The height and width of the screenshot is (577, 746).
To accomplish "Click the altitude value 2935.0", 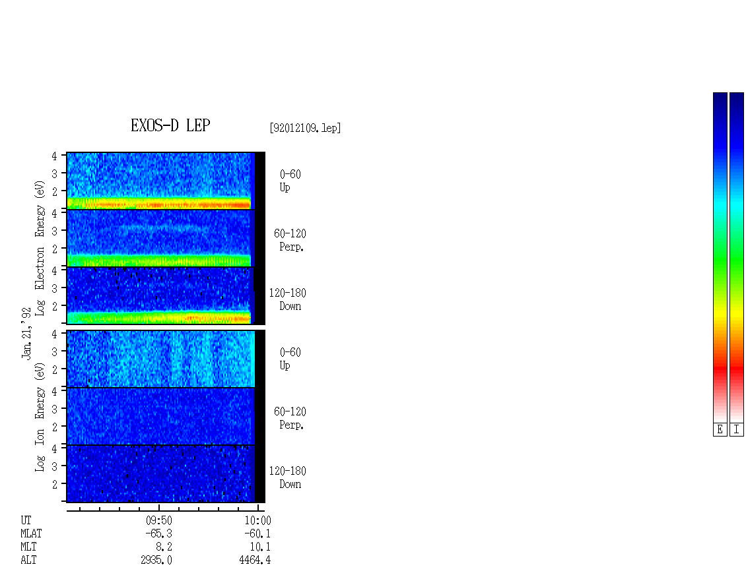I will [x=156, y=561].
